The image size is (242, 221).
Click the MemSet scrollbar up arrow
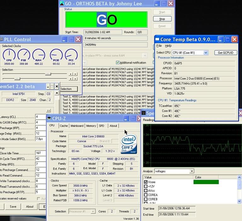pyautogui.click(x=57, y=93)
